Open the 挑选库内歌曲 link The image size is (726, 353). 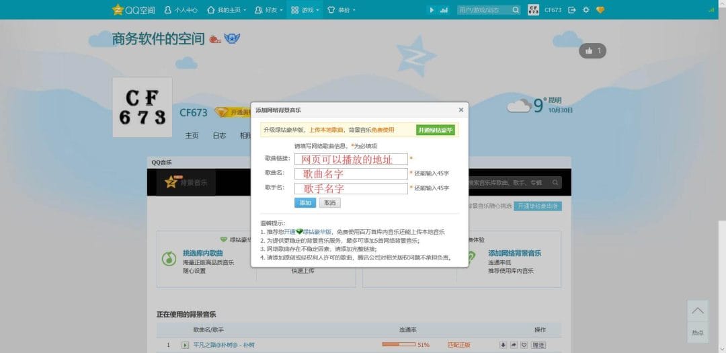(x=203, y=253)
